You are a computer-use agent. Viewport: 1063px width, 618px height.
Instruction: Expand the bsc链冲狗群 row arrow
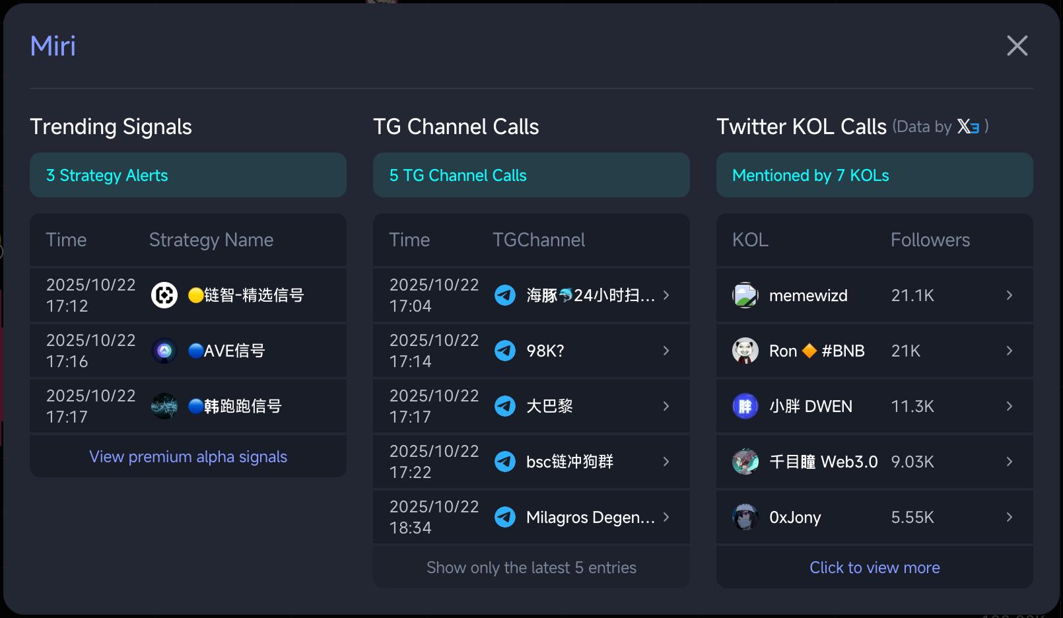coord(666,462)
